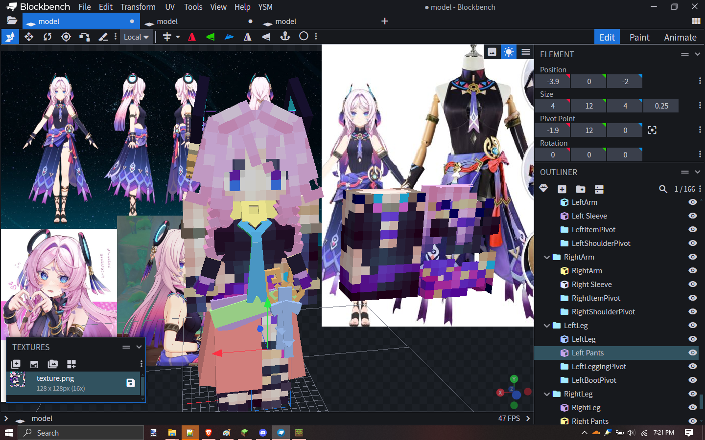Click the anchor icon in the toolbar
The image size is (705, 440).
[x=285, y=36]
